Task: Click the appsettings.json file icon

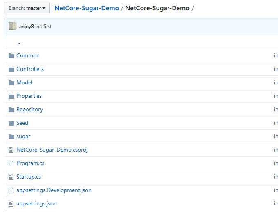Action: [11, 204]
